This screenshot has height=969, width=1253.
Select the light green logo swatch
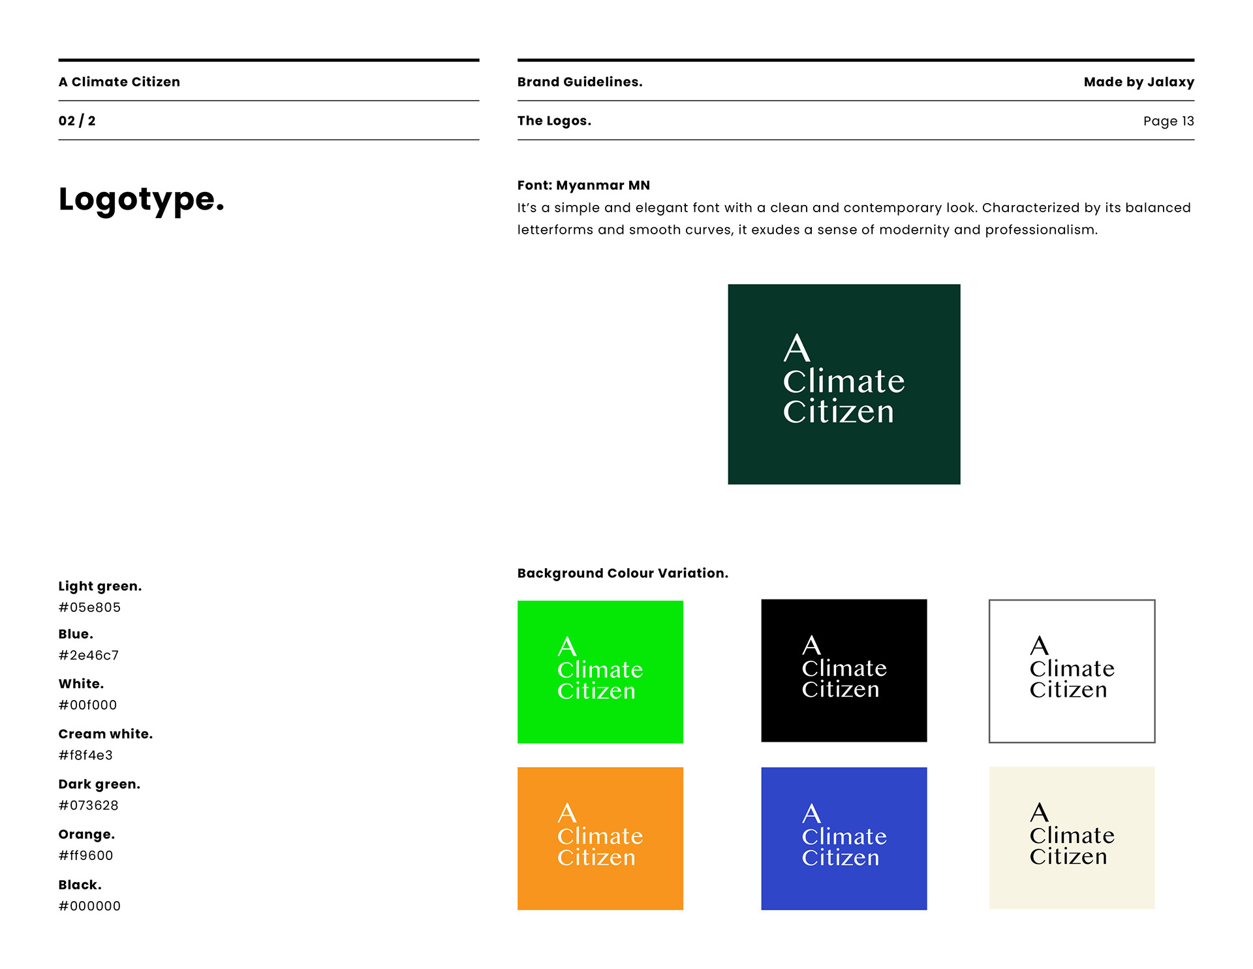coord(600,671)
